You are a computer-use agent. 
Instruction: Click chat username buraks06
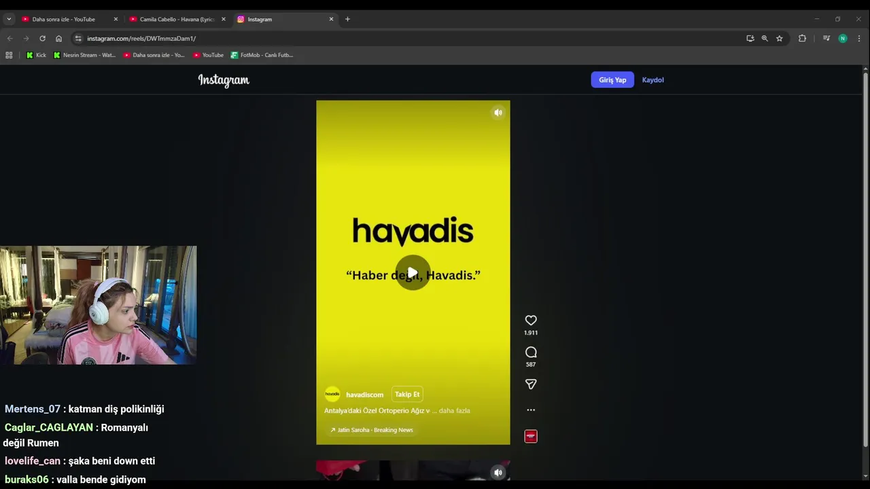[x=27, y=479]
